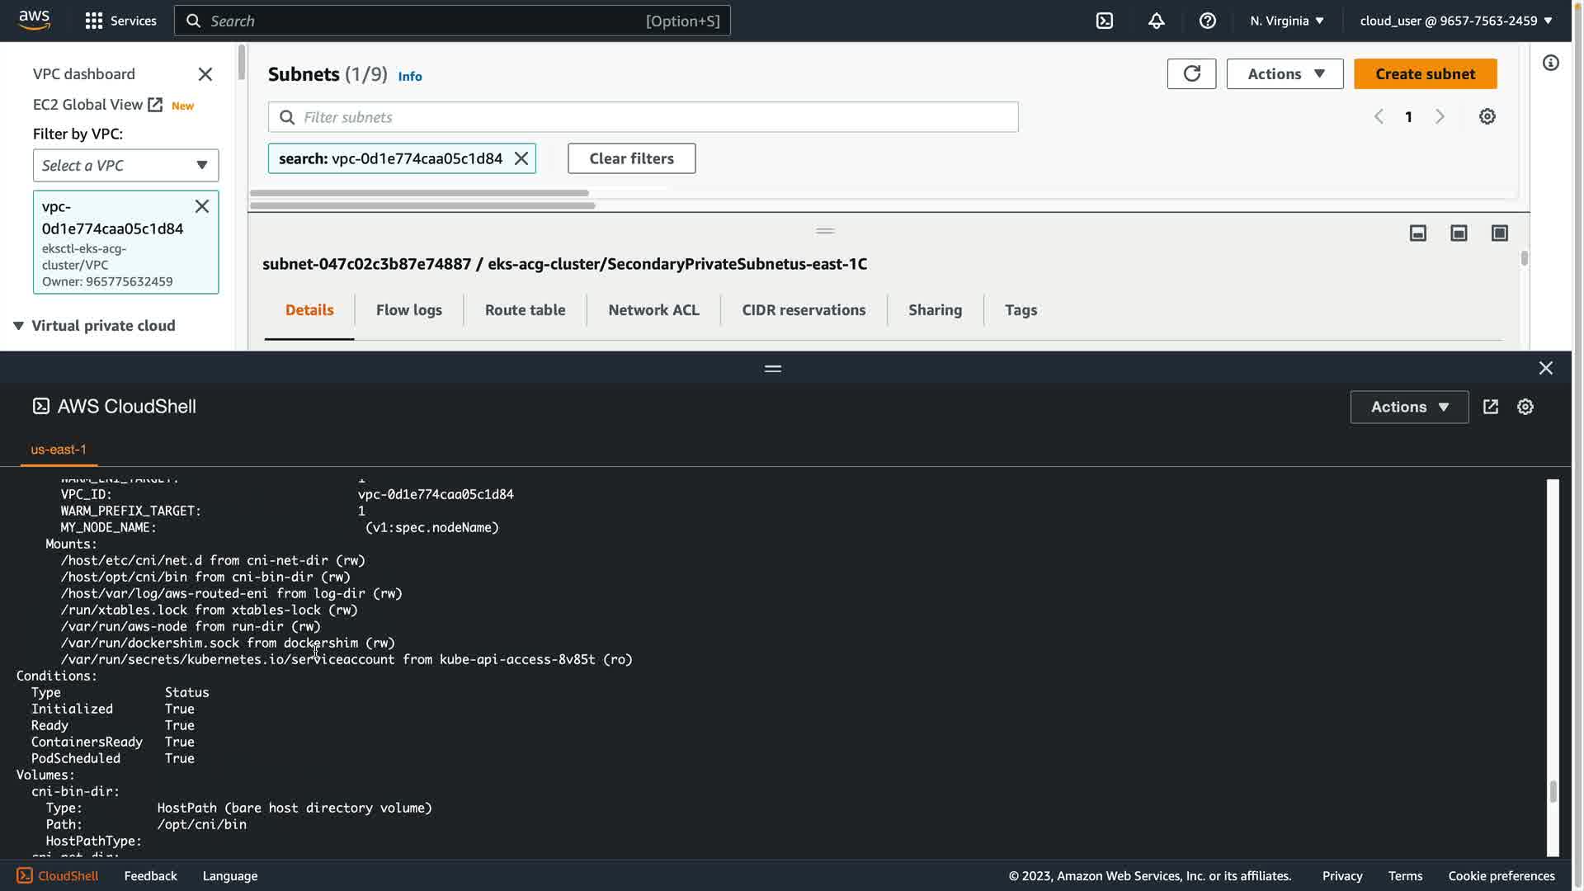Open CloudShell from top navigation bar icon
Image resolution: width=1584 pixels, height=891 pixels.
coord(1105,21)
